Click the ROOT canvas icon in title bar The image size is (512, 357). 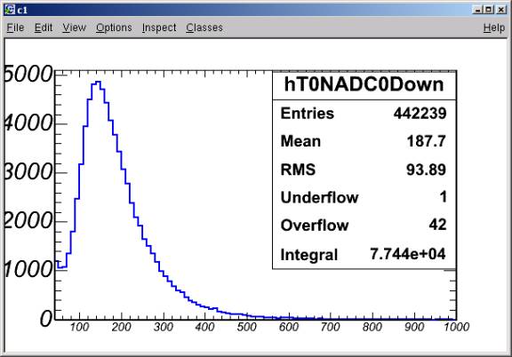10,10
